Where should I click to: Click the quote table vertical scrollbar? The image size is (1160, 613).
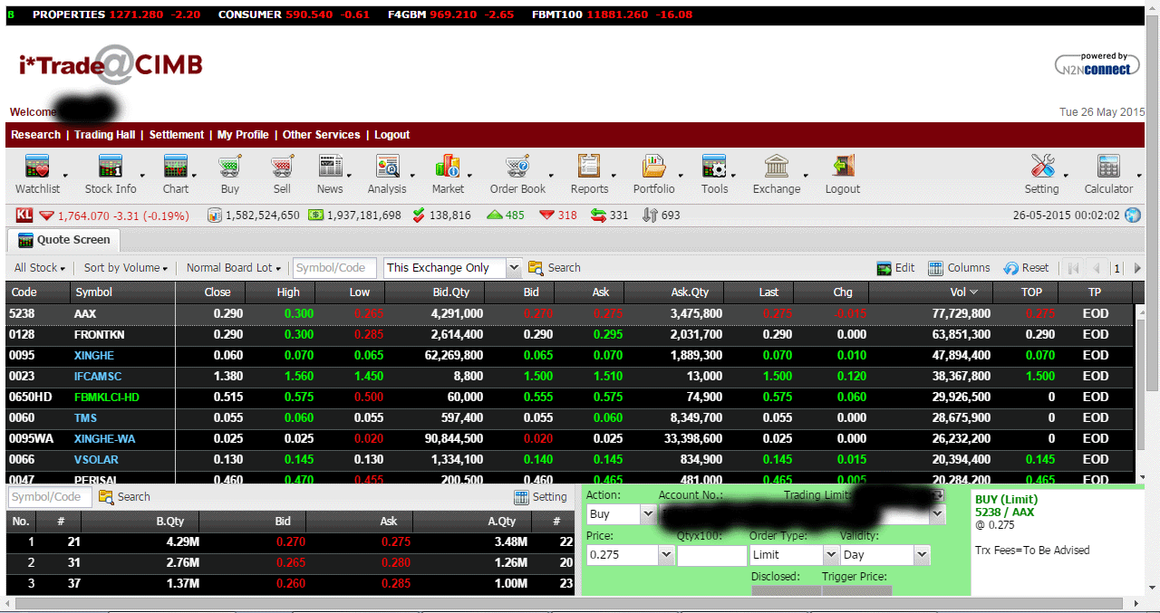click(x=1140, y=383)
